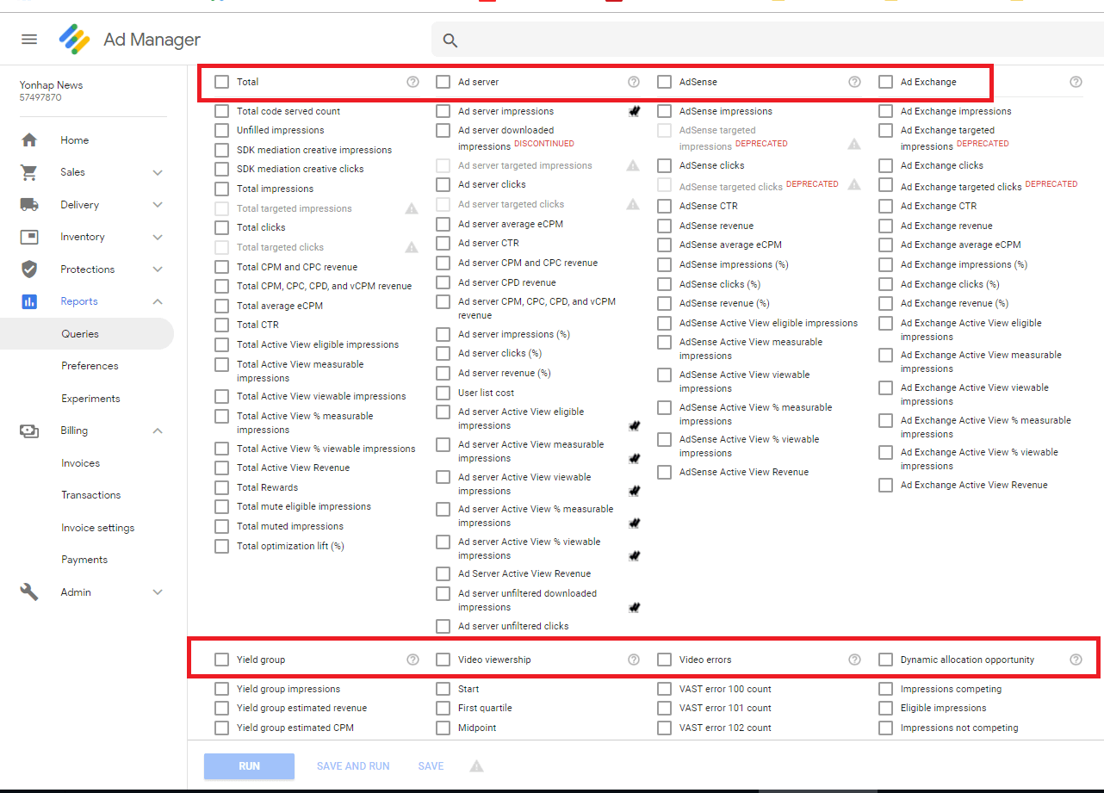The image size is (1104, 793).
Task: Open Invoice settings under Billing
Action: click(97, 528)
